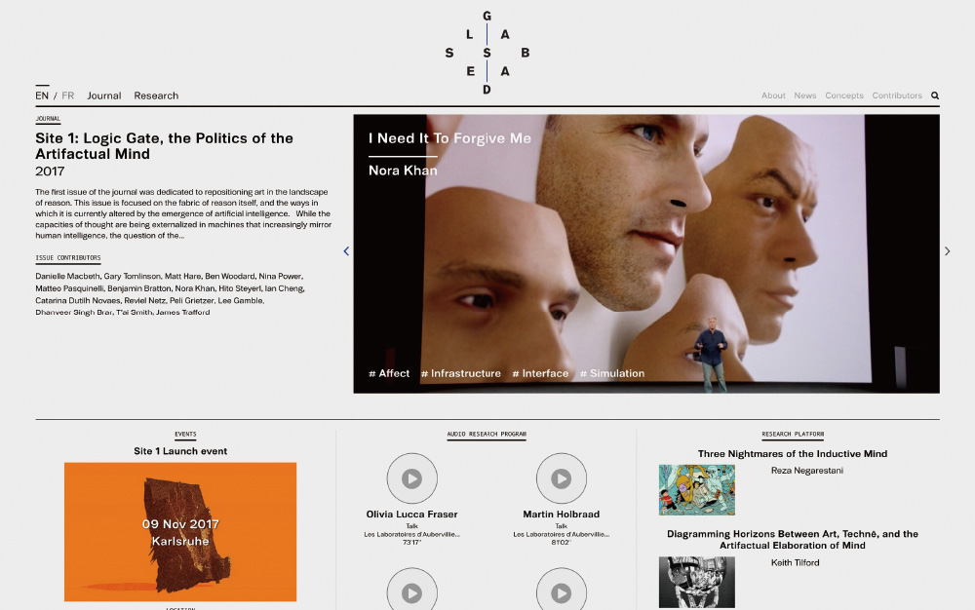Go to previous slide with left arrow
The image size is (975, 610).
pos(346,251)
